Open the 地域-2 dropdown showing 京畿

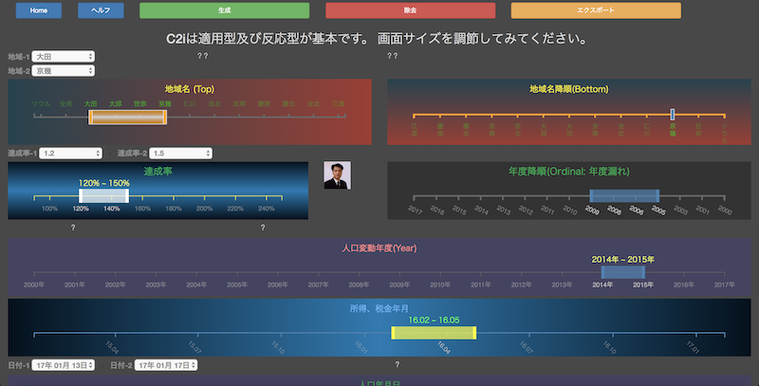click(x=63, y=71)
